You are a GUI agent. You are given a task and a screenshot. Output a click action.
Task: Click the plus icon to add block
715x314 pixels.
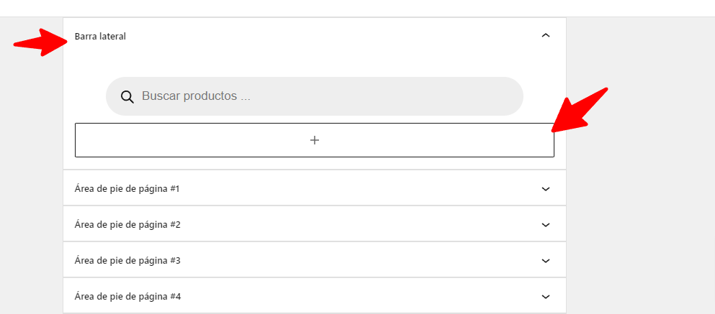[x=315, y=140]
